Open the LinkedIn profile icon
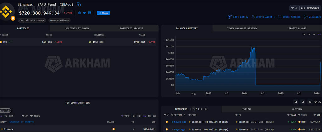This screenshot has height=132, width=322. 90,13
